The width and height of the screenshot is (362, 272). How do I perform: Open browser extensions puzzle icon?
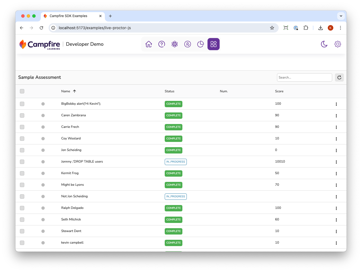click(x=306, y=28)
